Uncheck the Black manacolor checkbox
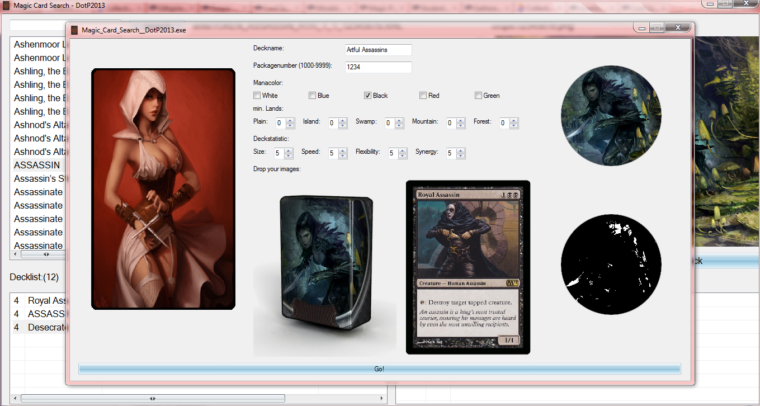This screenshot has width=760, height=406. pos(368,96)
